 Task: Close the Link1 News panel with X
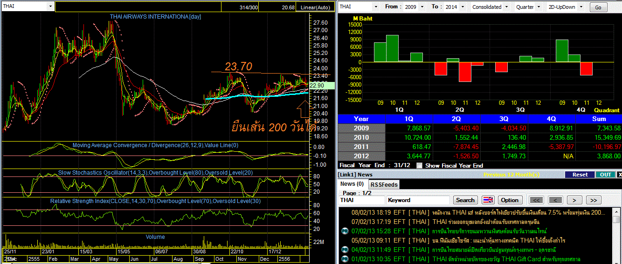(619, 175)
